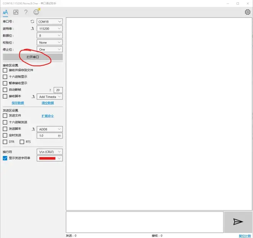
Task: Click the 扩展命令 link
Action: click(x=48, y=116)
